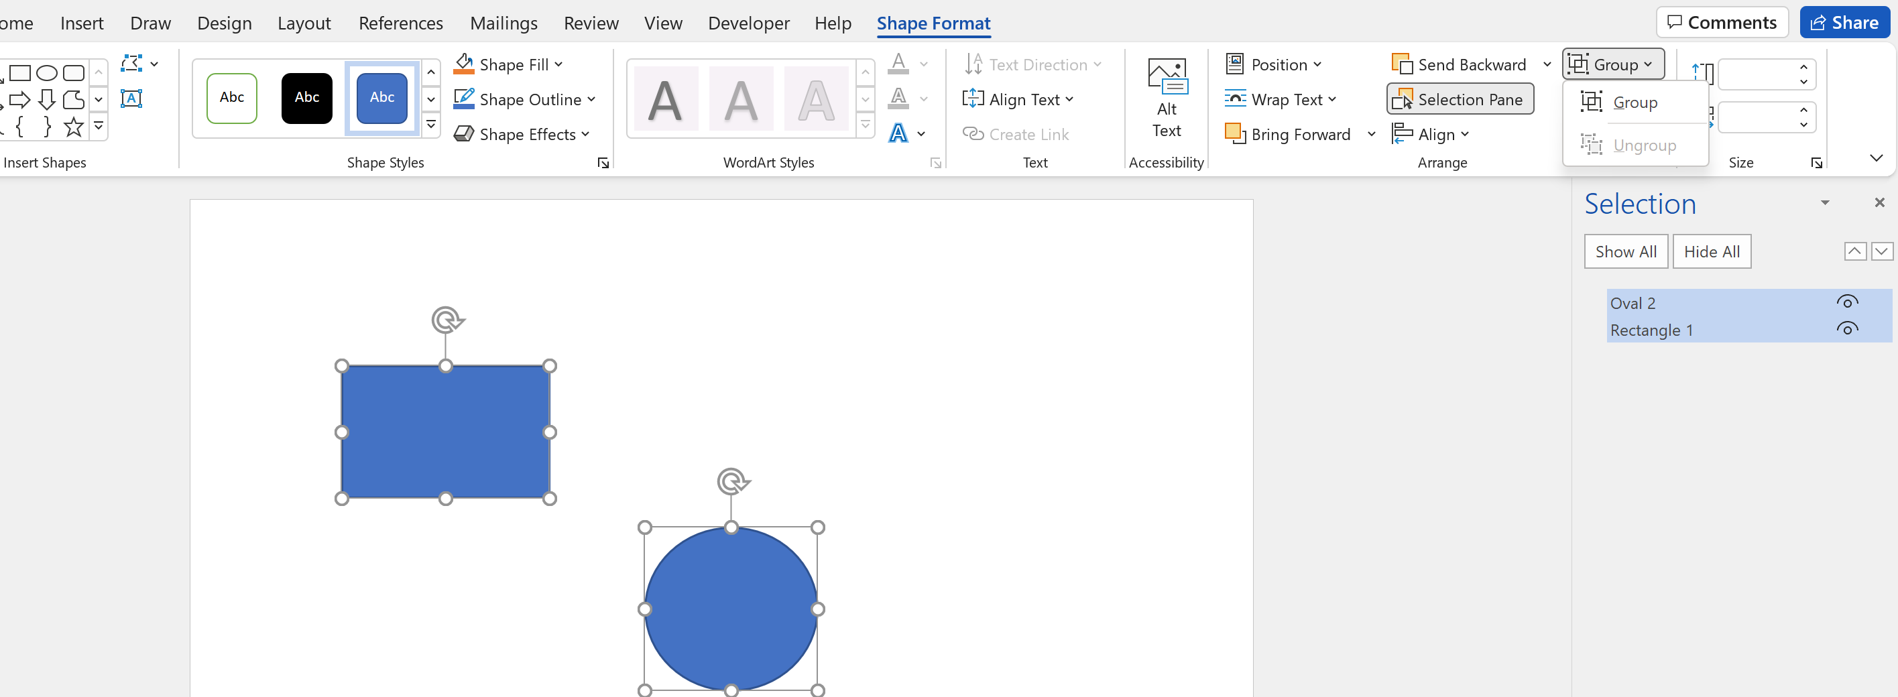Click the Hide All button
The height and width of the screenshot is (697, 1898).
pyautogui.click(x=1711, y=252)
